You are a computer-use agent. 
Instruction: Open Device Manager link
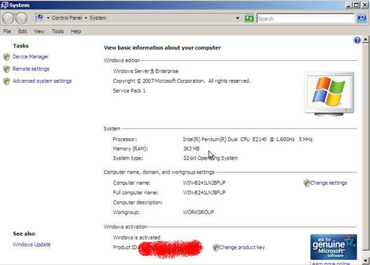pos(31,57)
